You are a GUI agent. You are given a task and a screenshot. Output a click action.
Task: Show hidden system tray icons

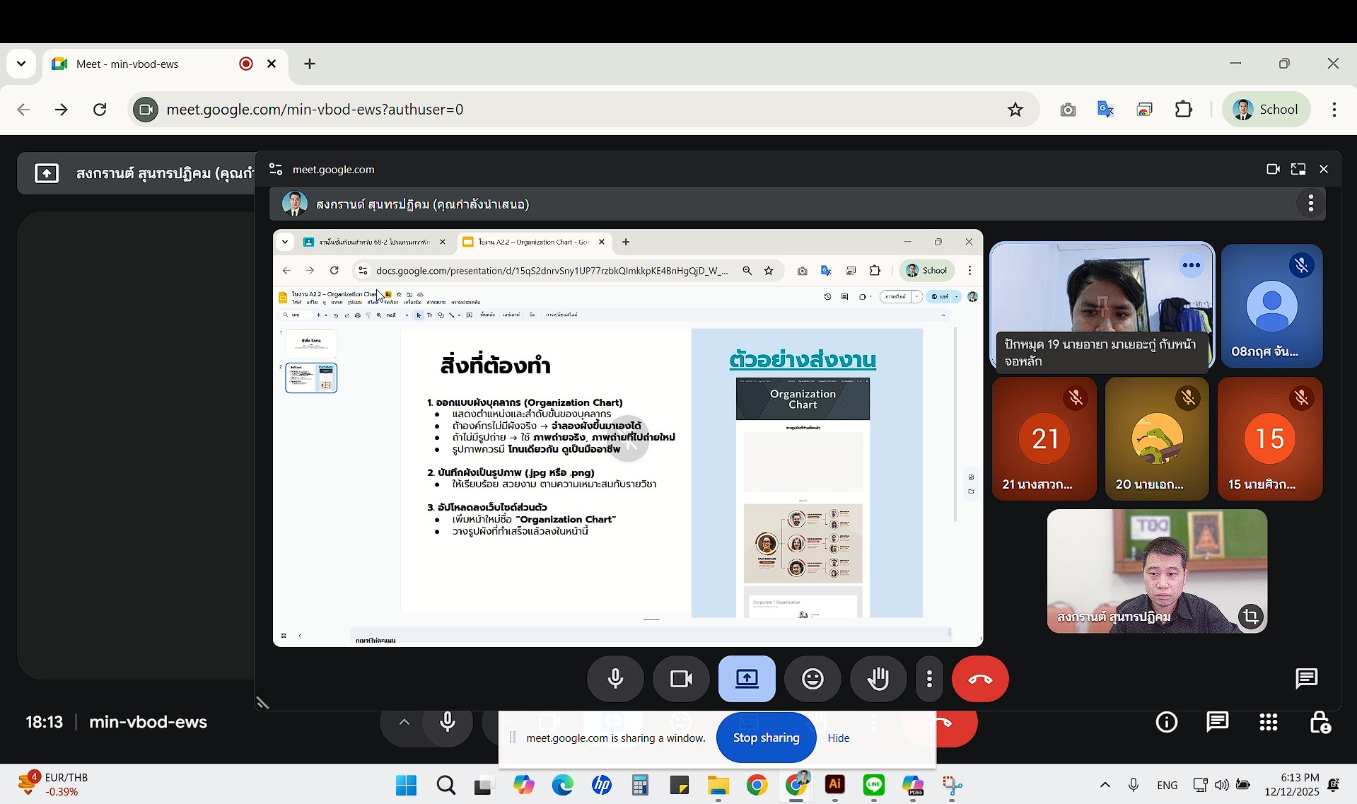pyautogui.click(x=1105, y=785)
